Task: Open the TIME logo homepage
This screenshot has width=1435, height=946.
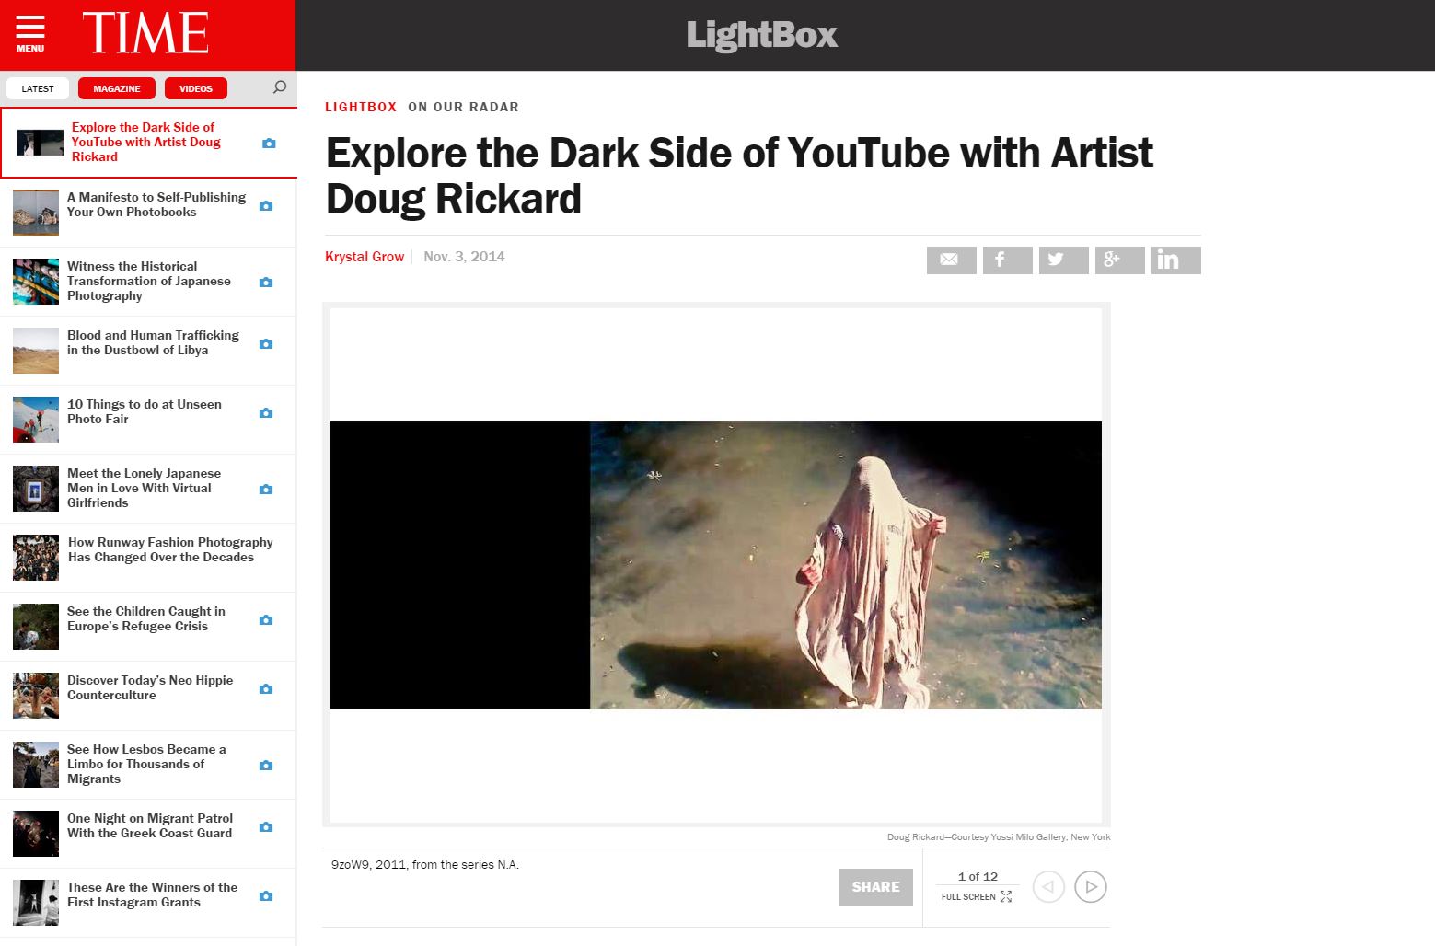Action: (x=145, y=34)
